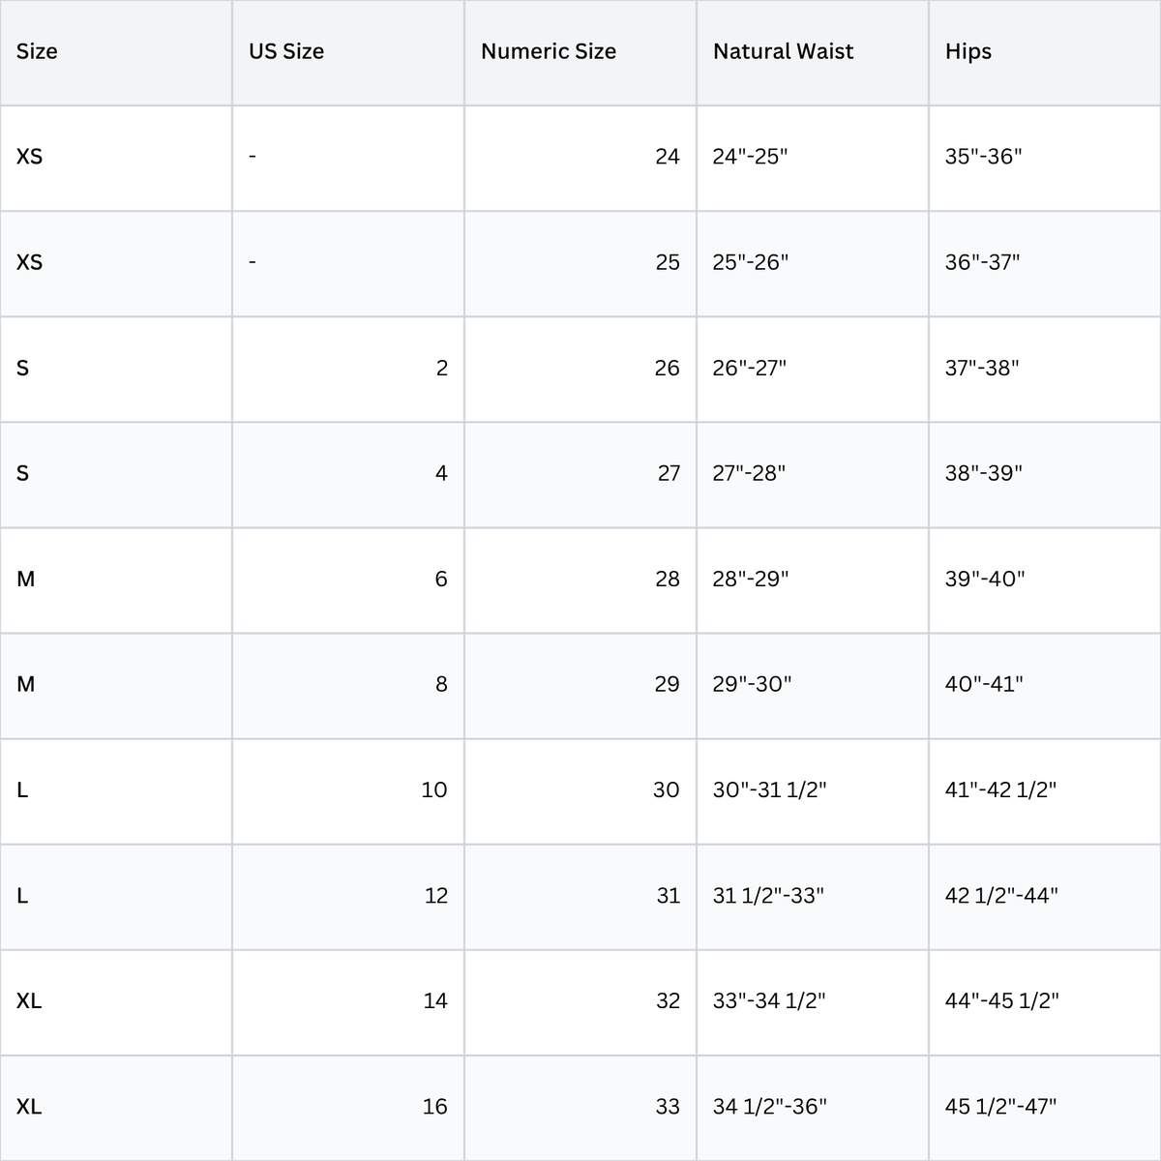The height and width of the screenshot is (1161, 1161).
Task: Click the waist cell 28"-29"
Action: [813, 580]
